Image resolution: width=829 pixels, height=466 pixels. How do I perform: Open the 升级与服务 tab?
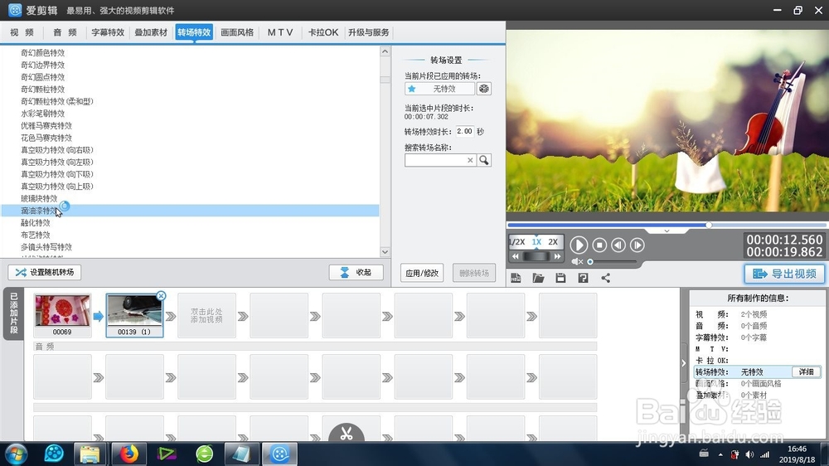click(x=369, y=32)
